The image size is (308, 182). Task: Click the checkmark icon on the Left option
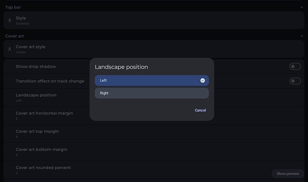coord(202,81)
